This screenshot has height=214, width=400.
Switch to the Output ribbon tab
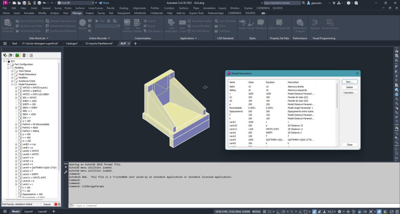click(x=89, y=13)
